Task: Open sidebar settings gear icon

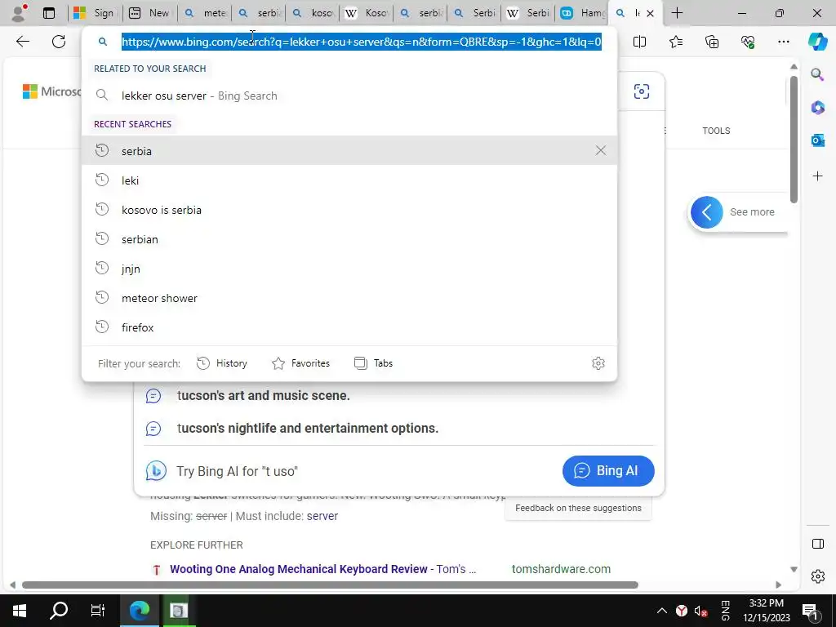Action: (818, 576)
